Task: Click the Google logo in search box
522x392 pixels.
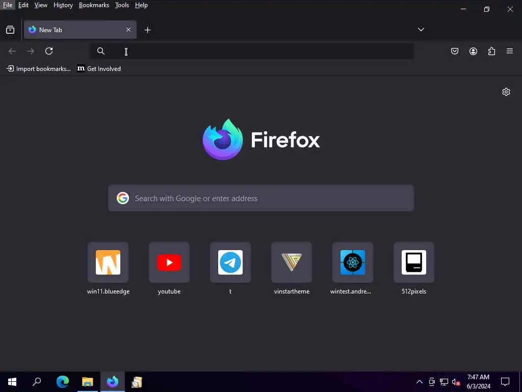Action: [x=123, y=198]
